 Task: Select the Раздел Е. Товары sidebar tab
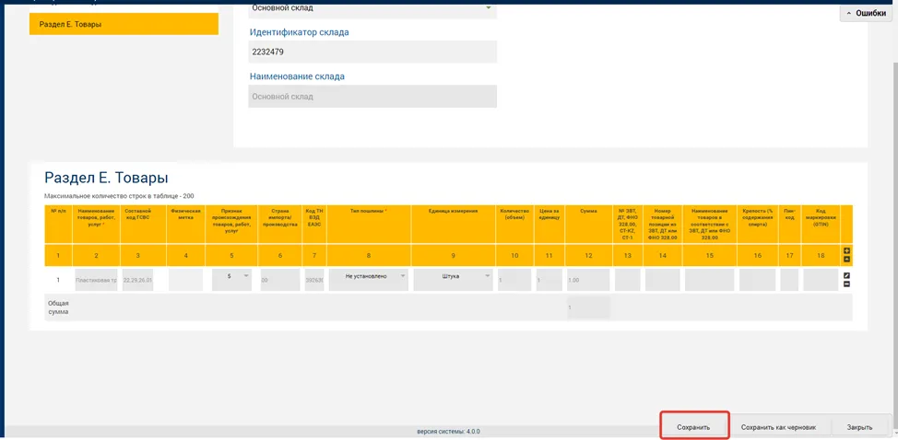pos(124,24)
